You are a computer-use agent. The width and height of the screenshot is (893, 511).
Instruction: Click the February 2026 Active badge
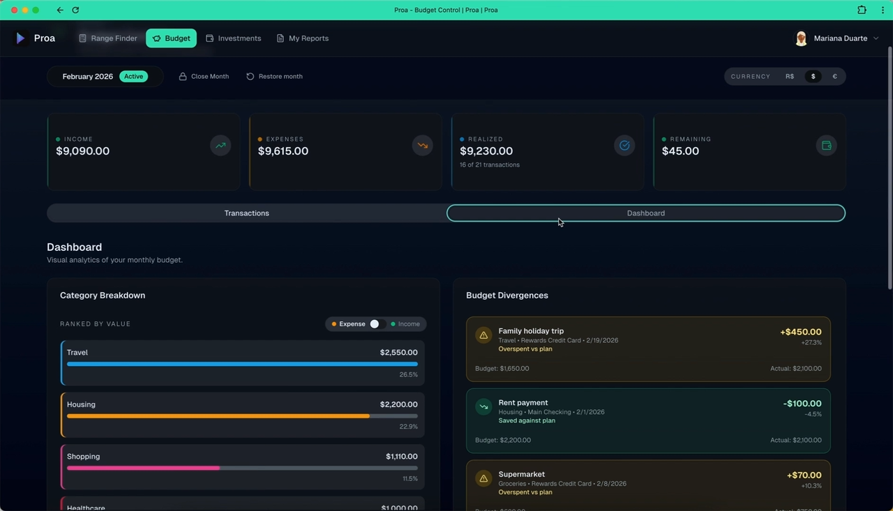coord(133,76)
